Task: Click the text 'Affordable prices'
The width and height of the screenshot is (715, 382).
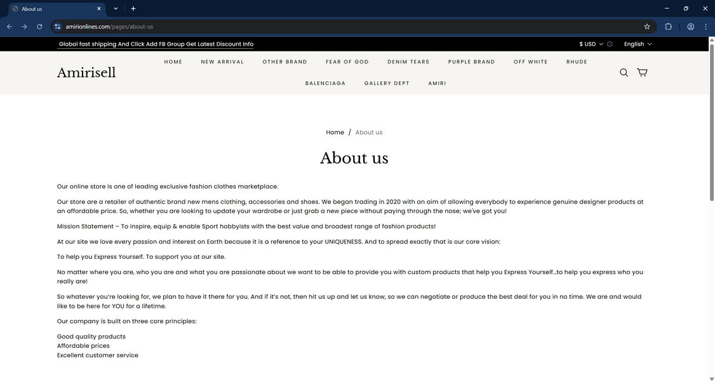Action: pos(83,346)
